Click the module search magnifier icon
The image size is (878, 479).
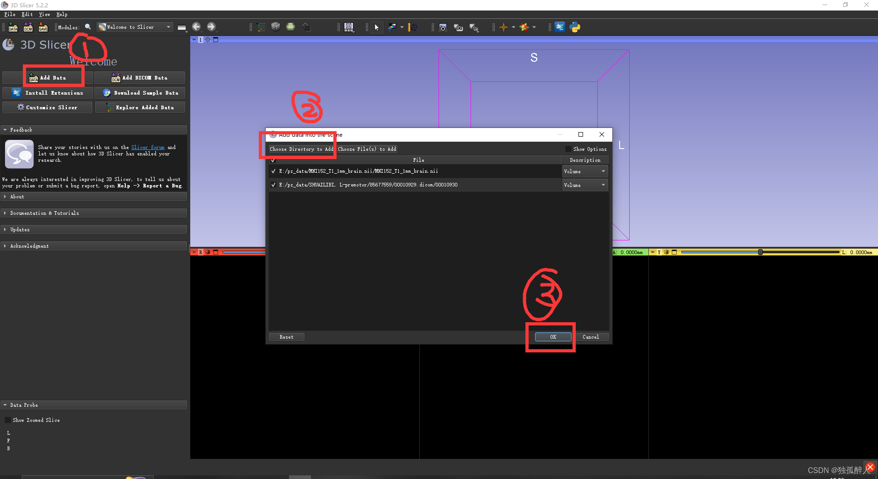tap(87, 27)
